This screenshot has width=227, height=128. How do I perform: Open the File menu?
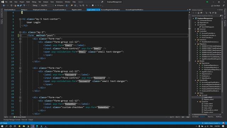(6, 2)
